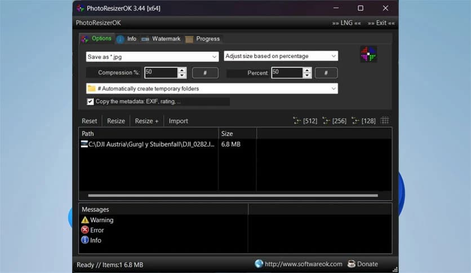Open the Progress tab
Viewport: 471px width, 273px height.
pos(202,39)
